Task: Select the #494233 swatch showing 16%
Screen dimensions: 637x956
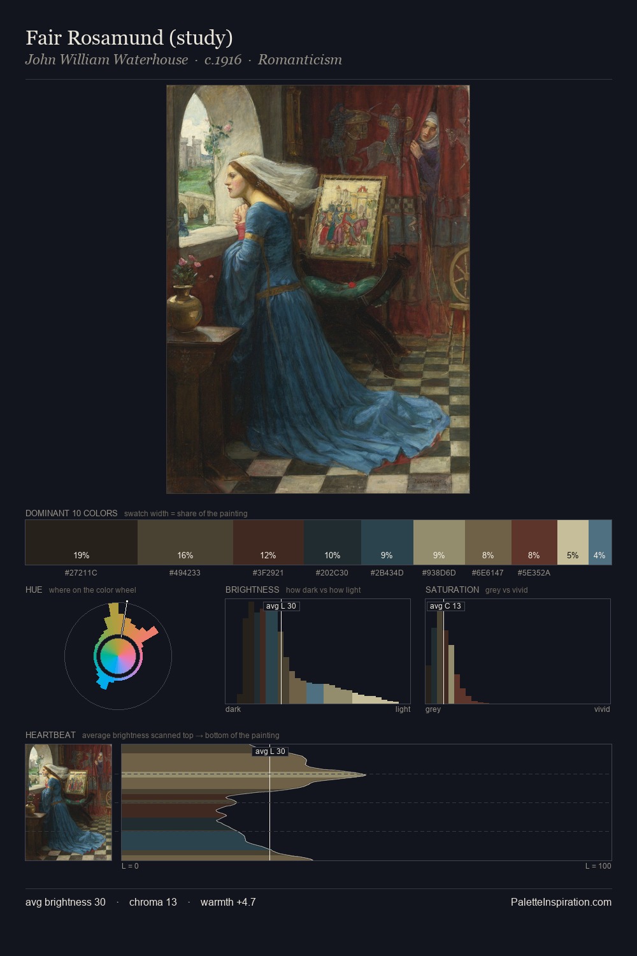Action: (x=185, y=542)
